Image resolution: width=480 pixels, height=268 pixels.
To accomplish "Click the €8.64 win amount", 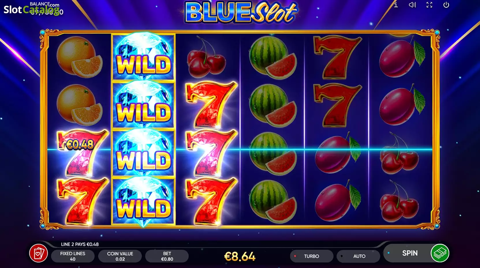I will click(240, 256).
